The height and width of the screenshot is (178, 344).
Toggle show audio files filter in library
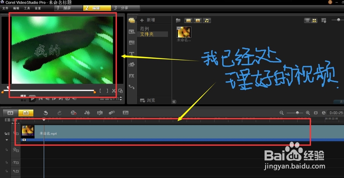[x=207, y=21]
